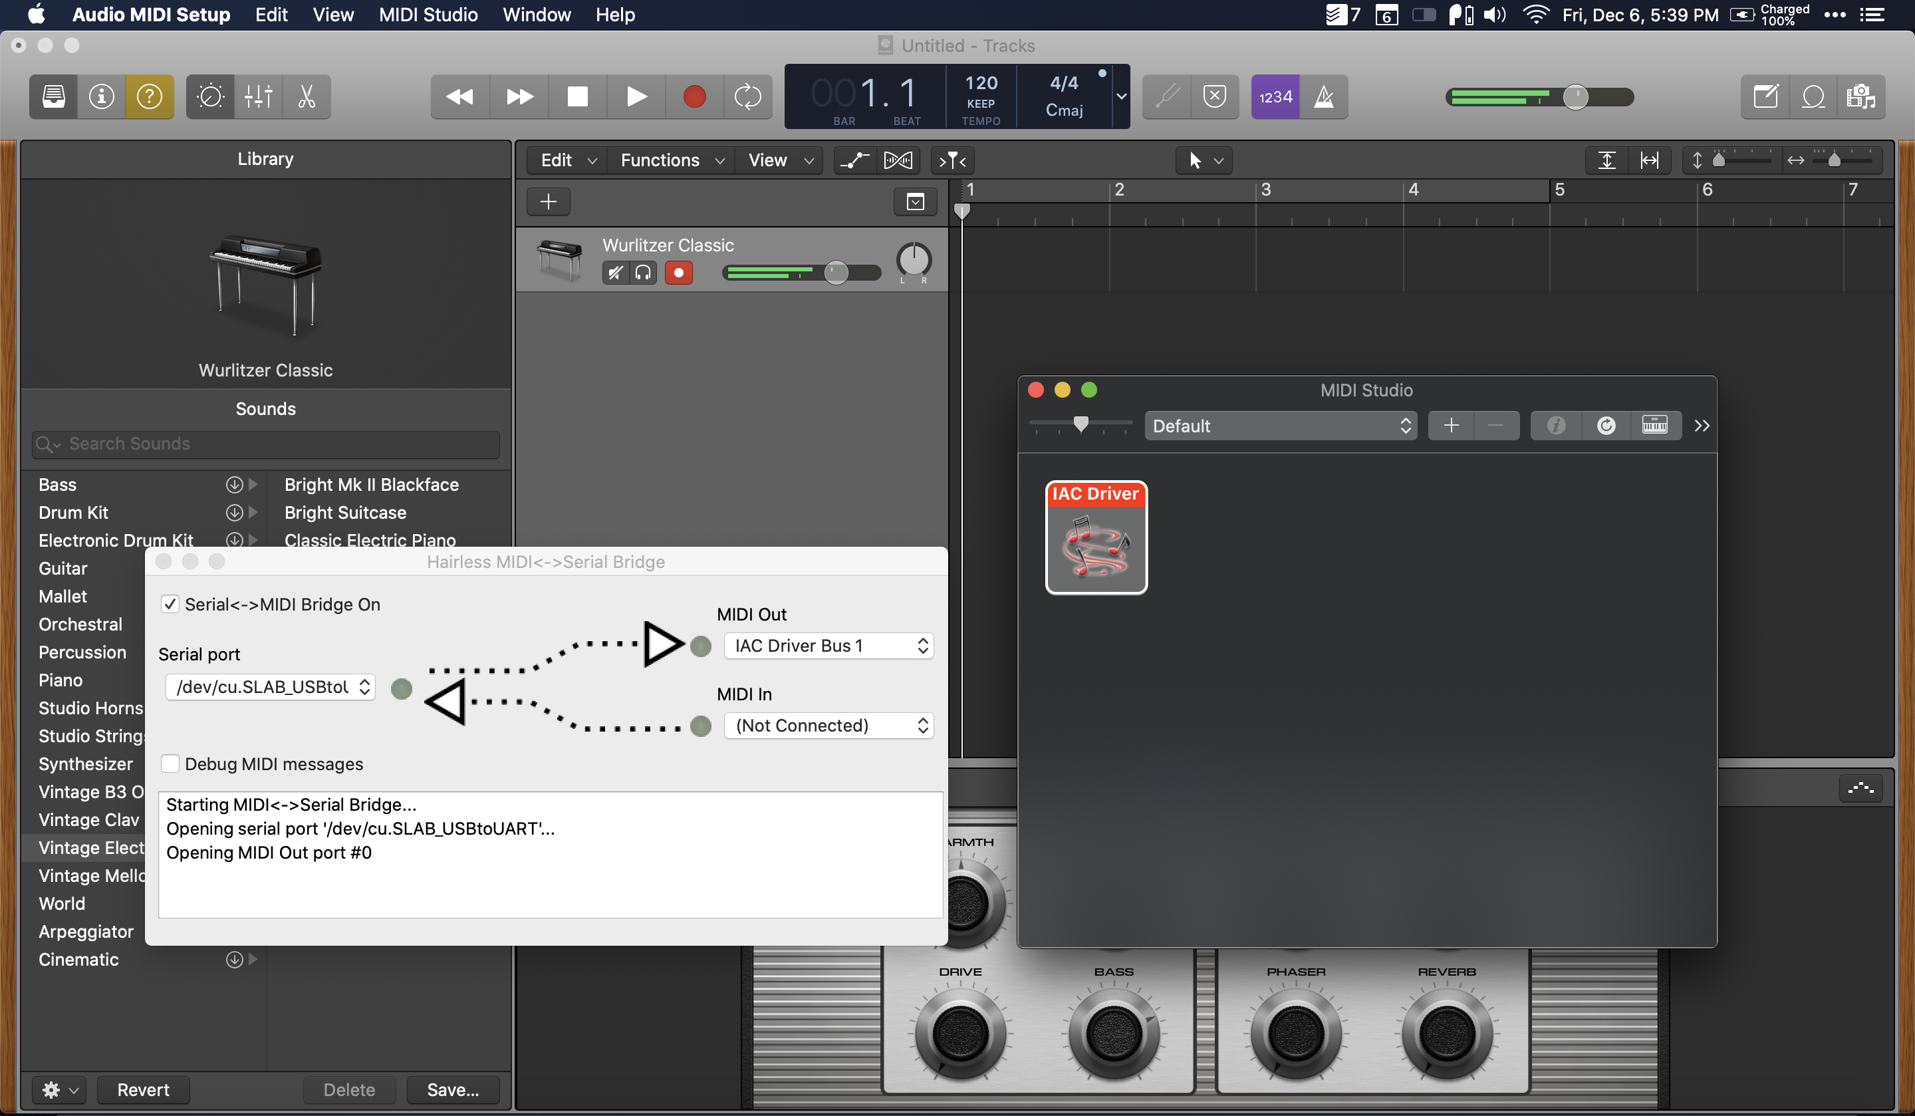Open the tracks View menu
The height and width of the screenshot is (1116, 1915).
[780, 160]
